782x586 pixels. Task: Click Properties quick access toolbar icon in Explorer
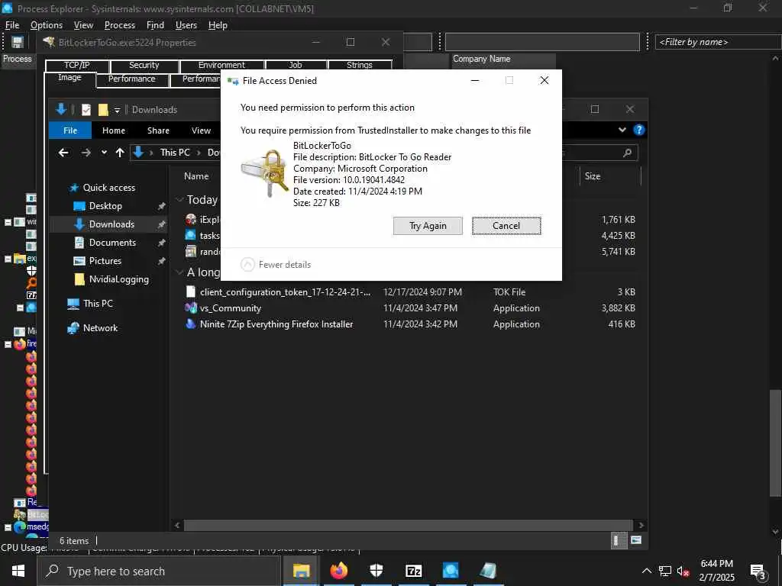coord(86,110)
